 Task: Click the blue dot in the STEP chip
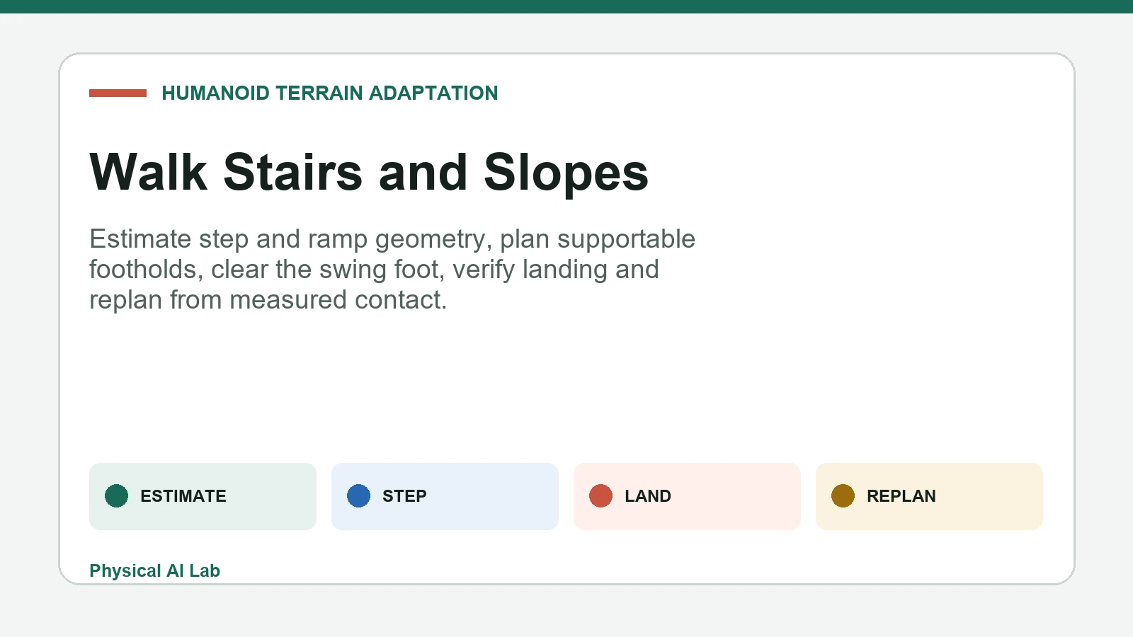(359, 496)
